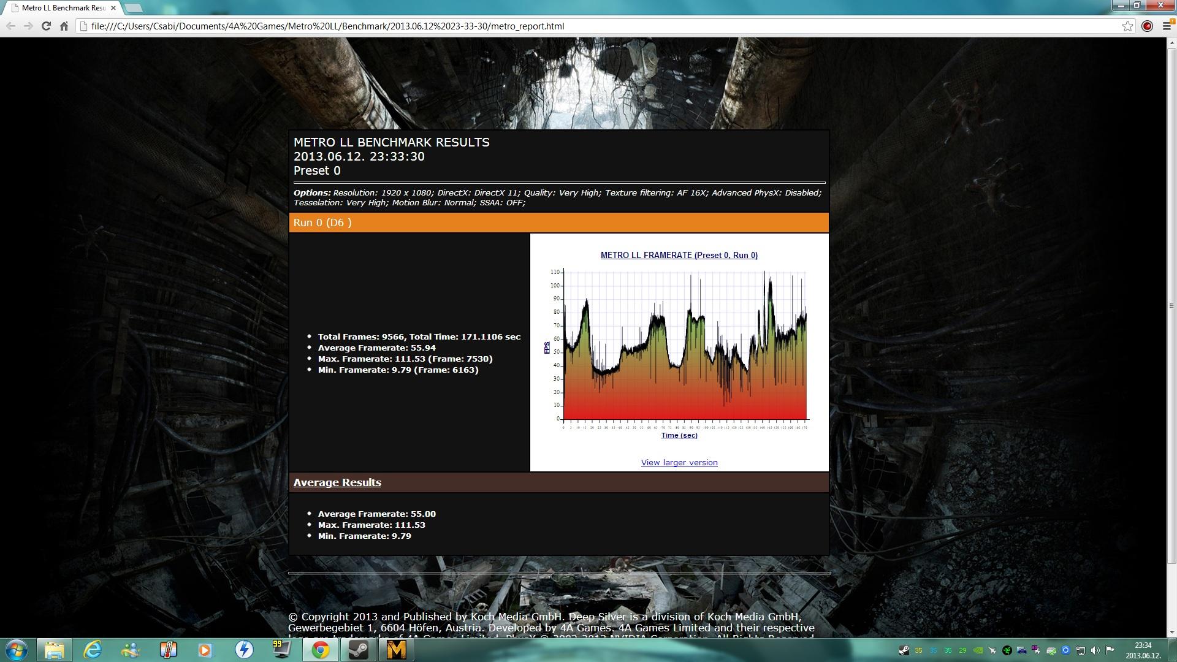Open Windows Explorer from the taskbar

[55, 650]
